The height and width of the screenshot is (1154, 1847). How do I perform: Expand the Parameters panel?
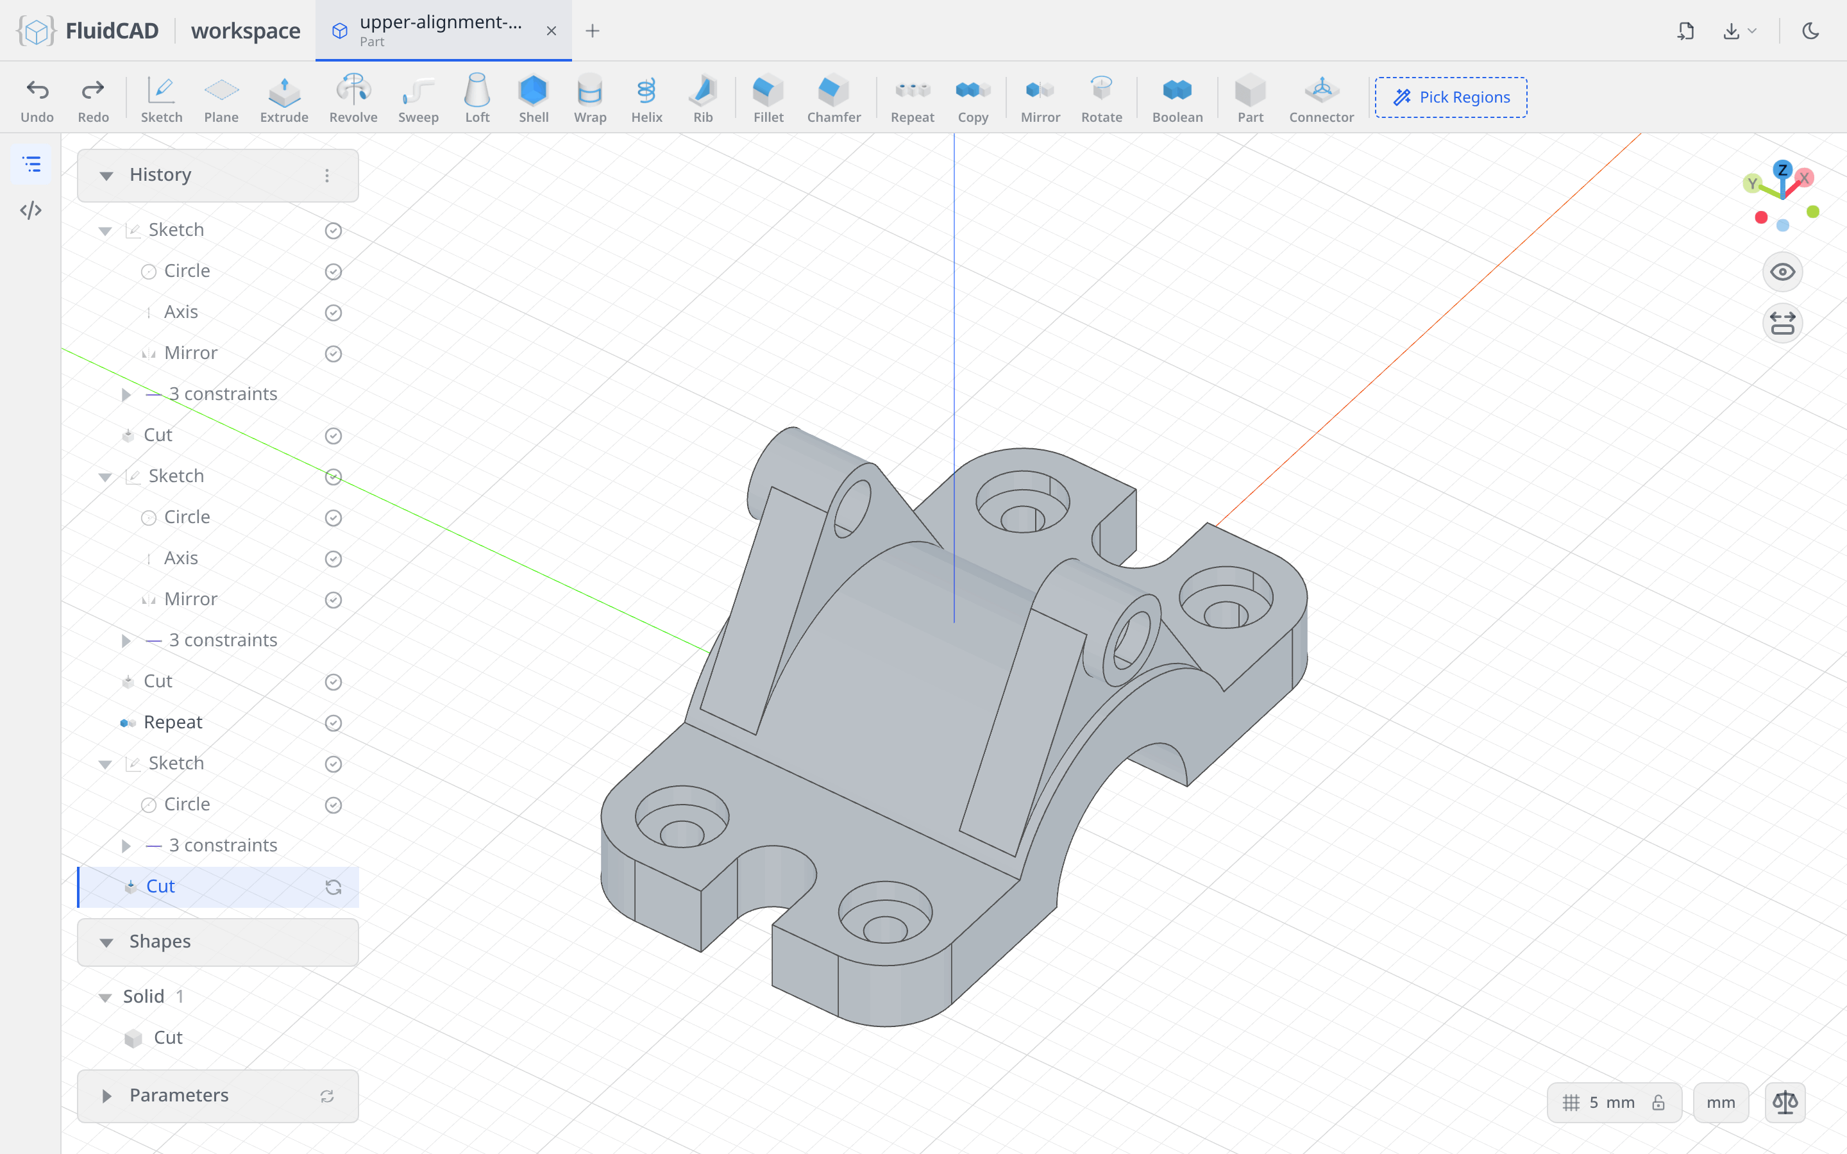tap(107, 1096)
